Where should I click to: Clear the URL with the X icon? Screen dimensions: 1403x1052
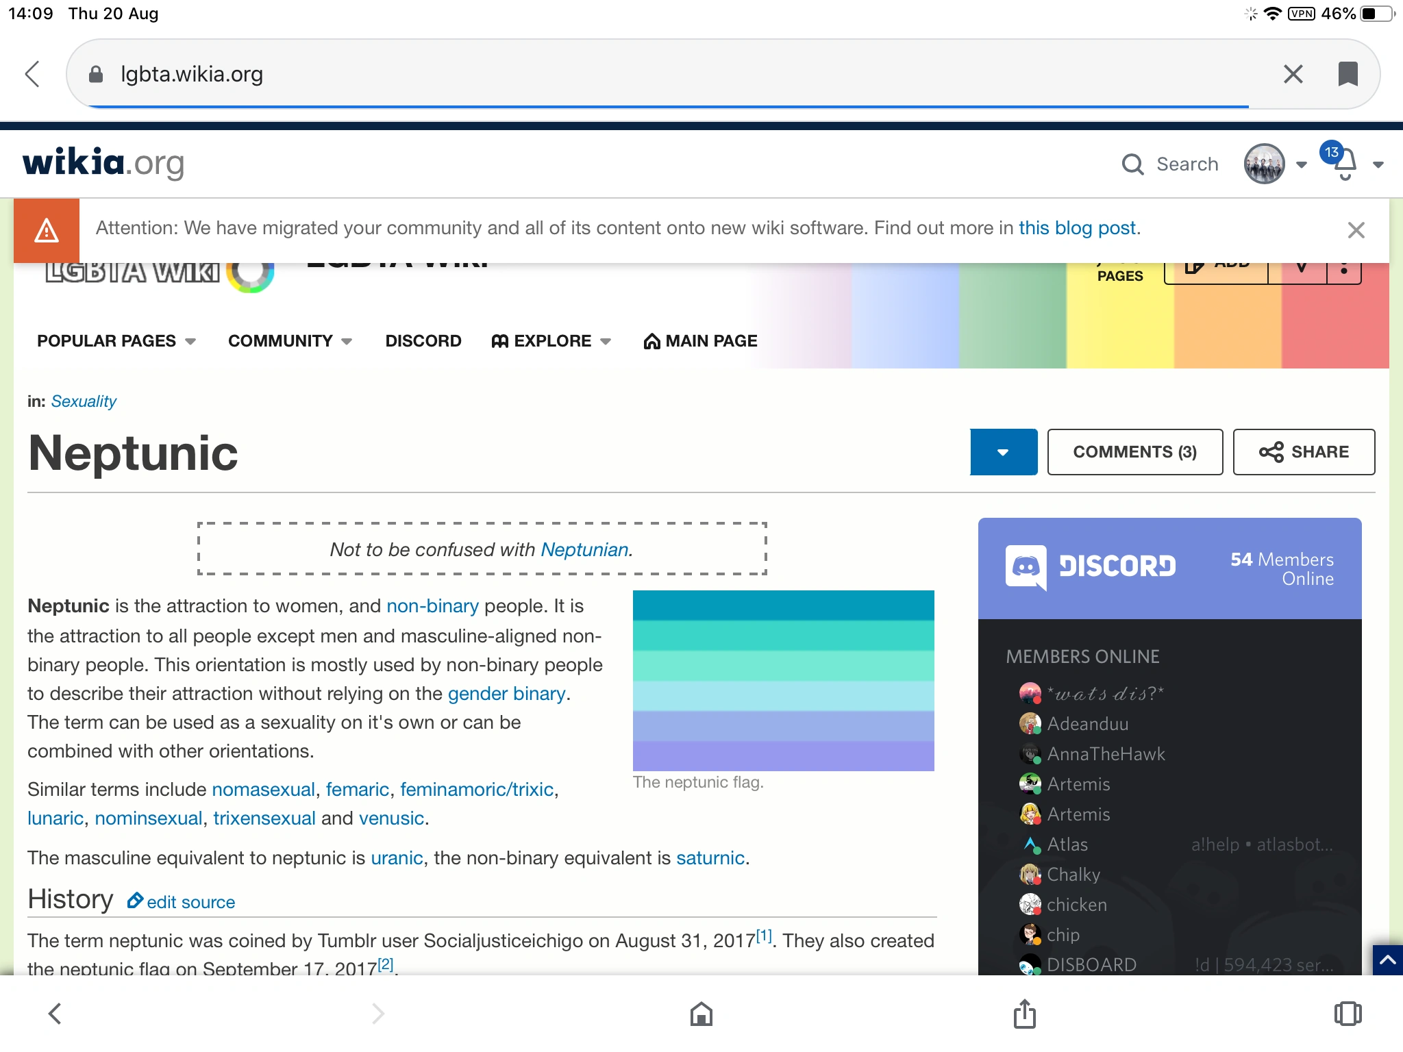point(1293,74)
